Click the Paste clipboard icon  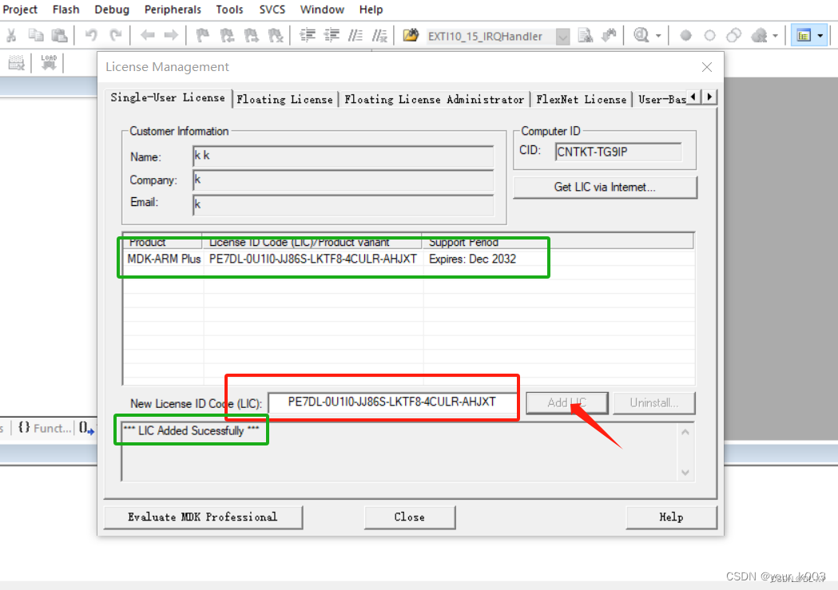(59, 36)
